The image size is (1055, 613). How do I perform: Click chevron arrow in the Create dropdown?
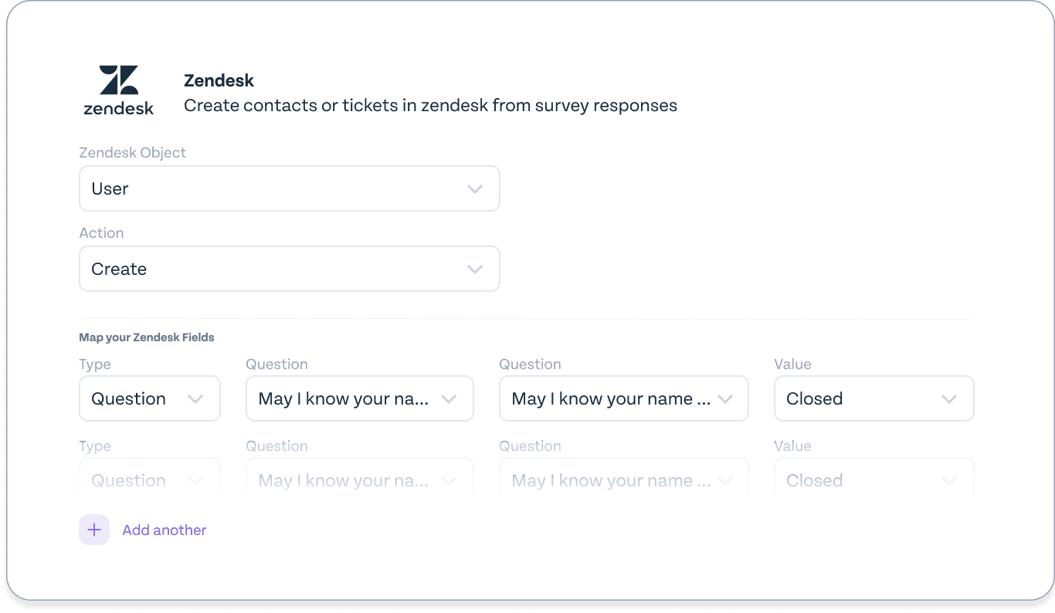click(x=475, y=269)
